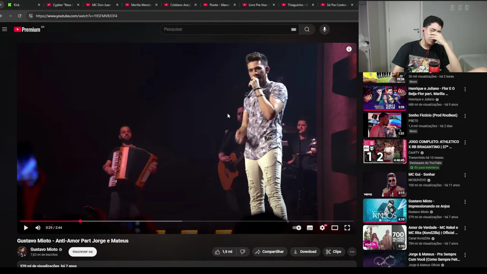
Task: Open options menu for MC Gui - Sonhar
Action: (x=465, y=175)
